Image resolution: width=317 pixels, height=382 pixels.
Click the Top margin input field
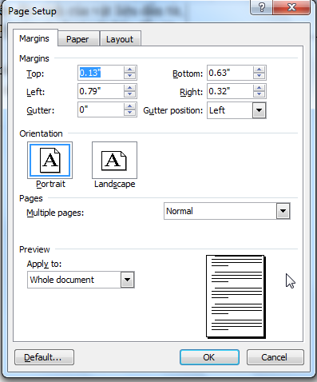[x=101, y=73]
